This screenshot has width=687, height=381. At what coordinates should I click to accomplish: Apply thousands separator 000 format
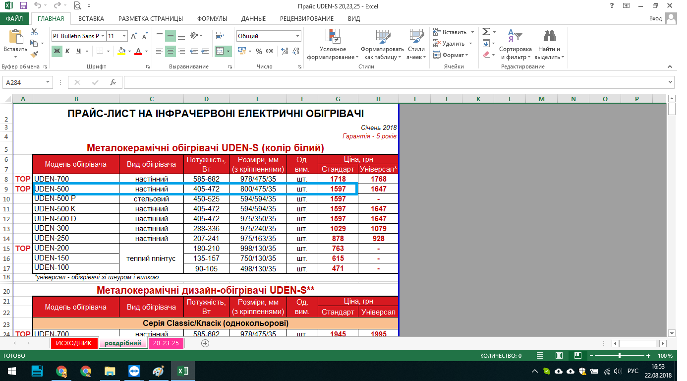coord(270,51)
